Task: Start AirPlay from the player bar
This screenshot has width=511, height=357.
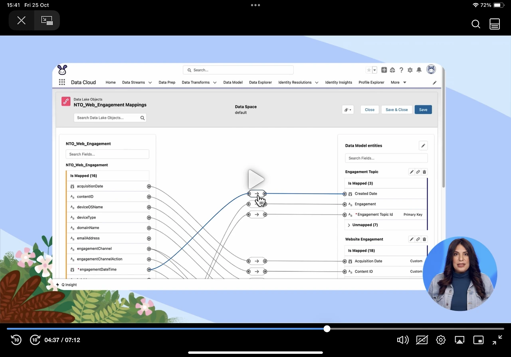Action: tap(460, 340)
